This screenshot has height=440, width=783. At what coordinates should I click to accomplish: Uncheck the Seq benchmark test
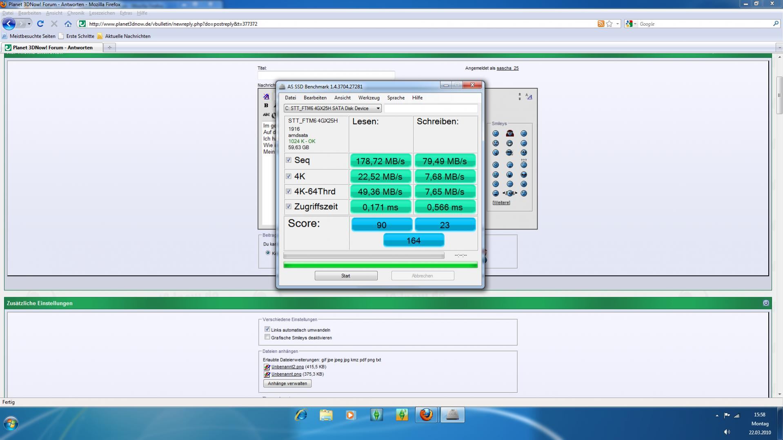289,160
